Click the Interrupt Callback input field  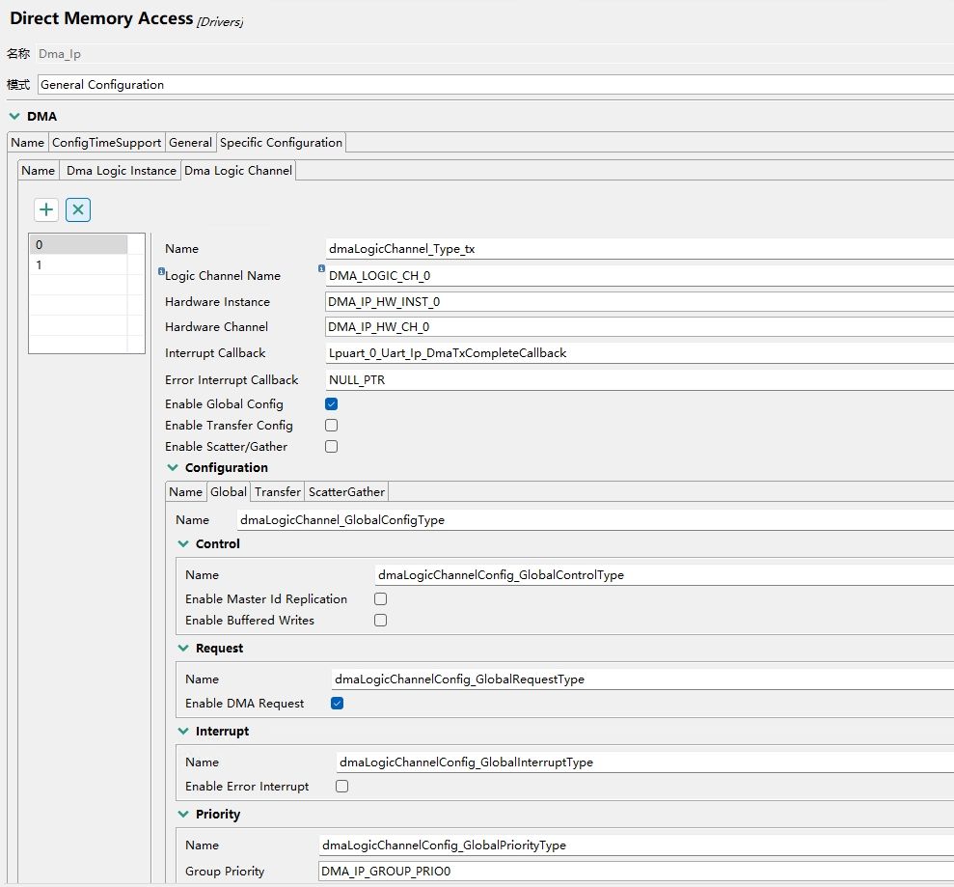639,353
